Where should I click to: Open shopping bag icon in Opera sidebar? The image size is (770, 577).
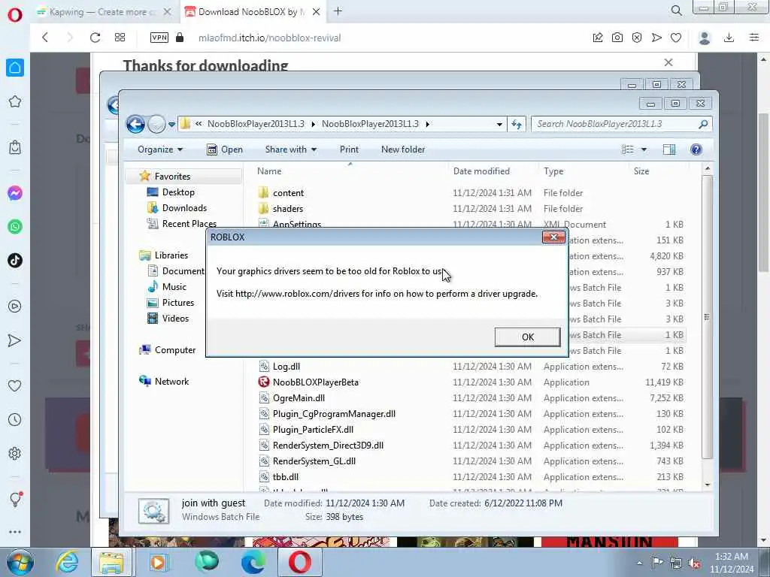pyautogui.click(x=15, y=147)
